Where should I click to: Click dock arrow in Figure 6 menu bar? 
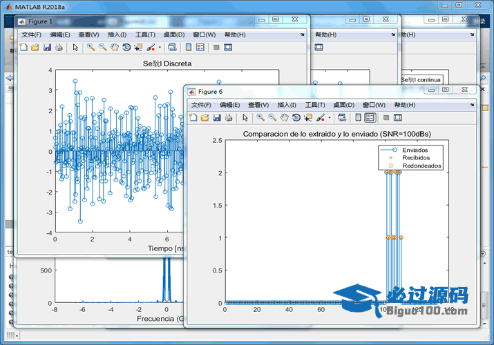[x=472, y=105]
